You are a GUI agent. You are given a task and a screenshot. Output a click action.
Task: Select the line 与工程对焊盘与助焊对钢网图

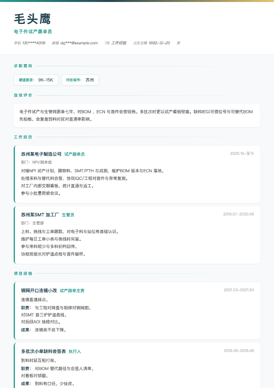63,308
